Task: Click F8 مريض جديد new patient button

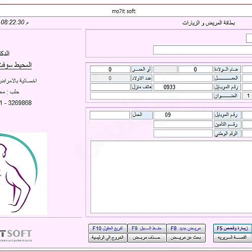Action: [x=186, y=228]
